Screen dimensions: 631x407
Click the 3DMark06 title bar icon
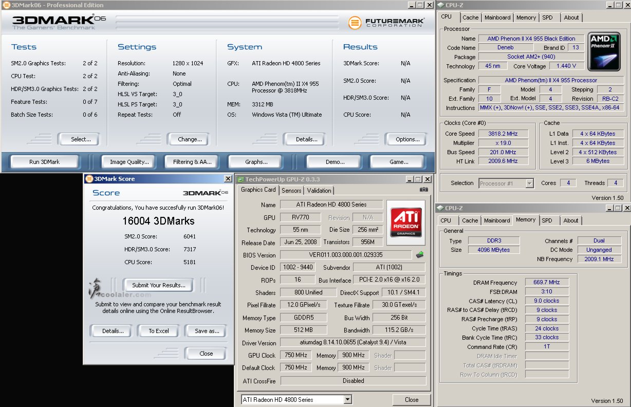point(6,5)
